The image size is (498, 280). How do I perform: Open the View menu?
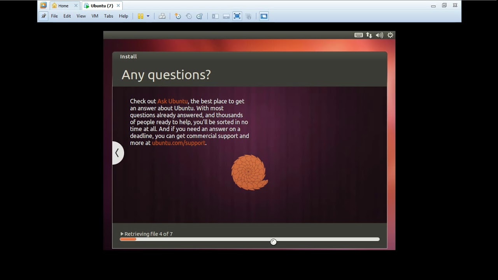coord(81,16)
